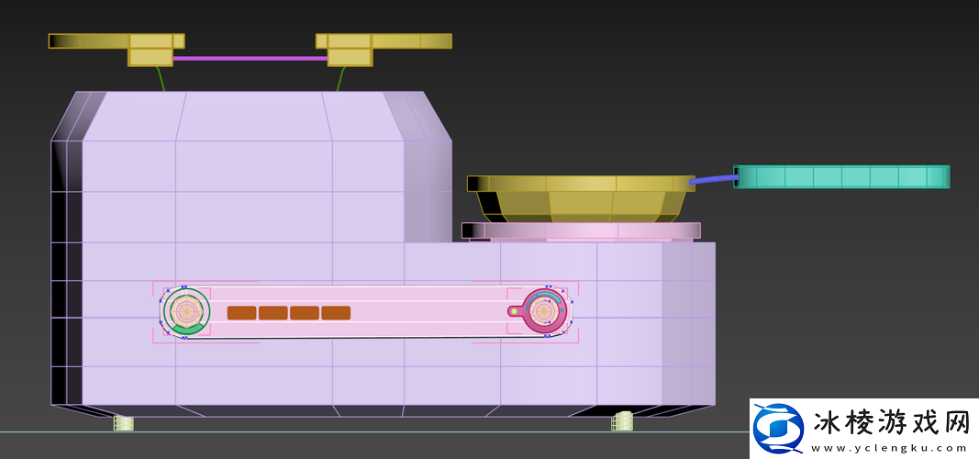Select the teal pan handle object
The image size is (979, 459).
tap(841, 176)
